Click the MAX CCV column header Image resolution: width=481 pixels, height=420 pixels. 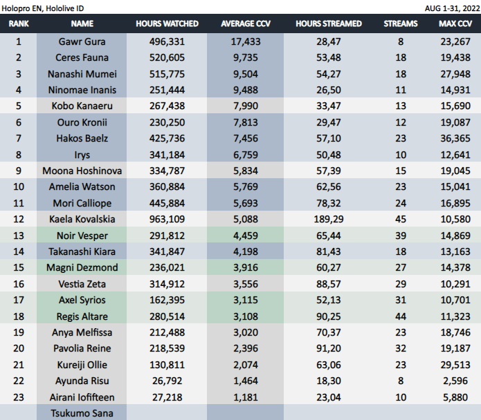click(x=455, y=23)
